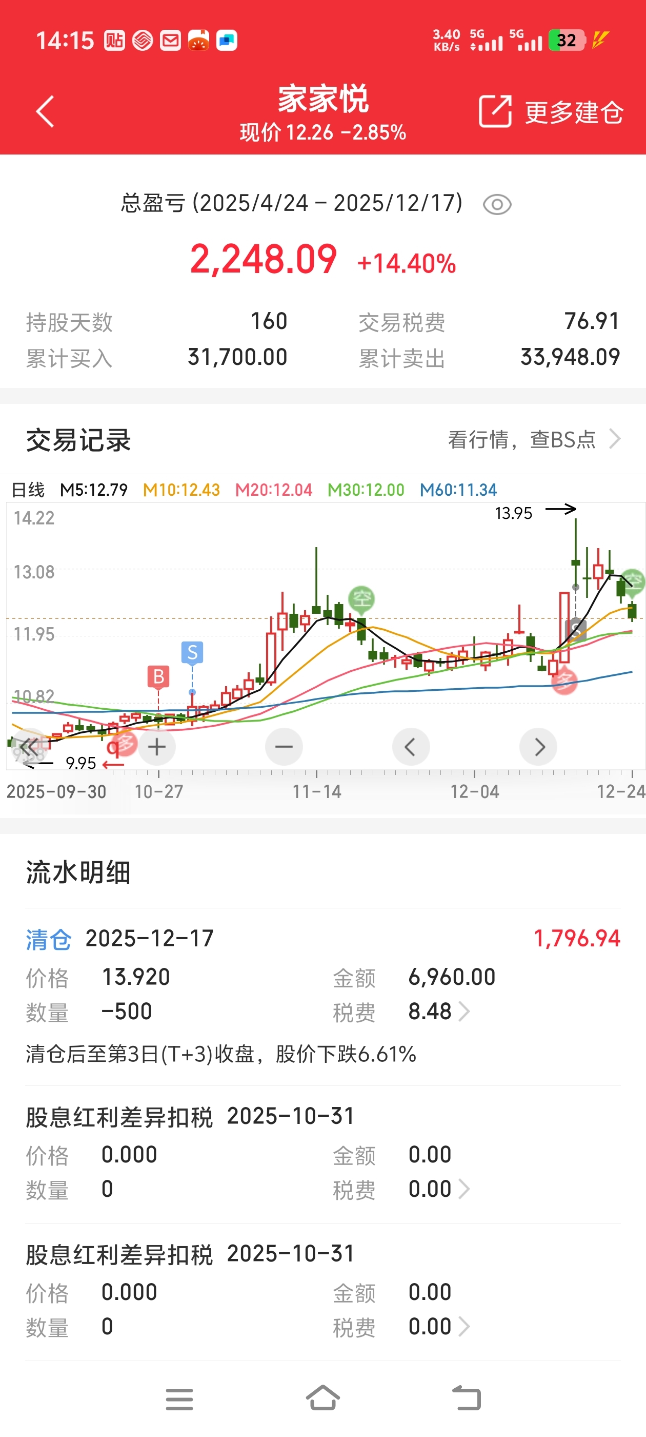The height and width of the screenshot is (1437, 646).
Task: Zoom out chart with minus button
Action: [284, 746]
